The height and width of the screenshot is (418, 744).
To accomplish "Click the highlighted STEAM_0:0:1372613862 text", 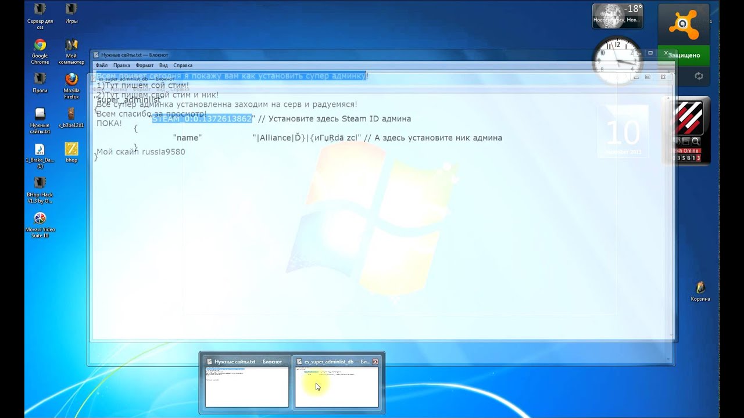I will coord(202,118).
